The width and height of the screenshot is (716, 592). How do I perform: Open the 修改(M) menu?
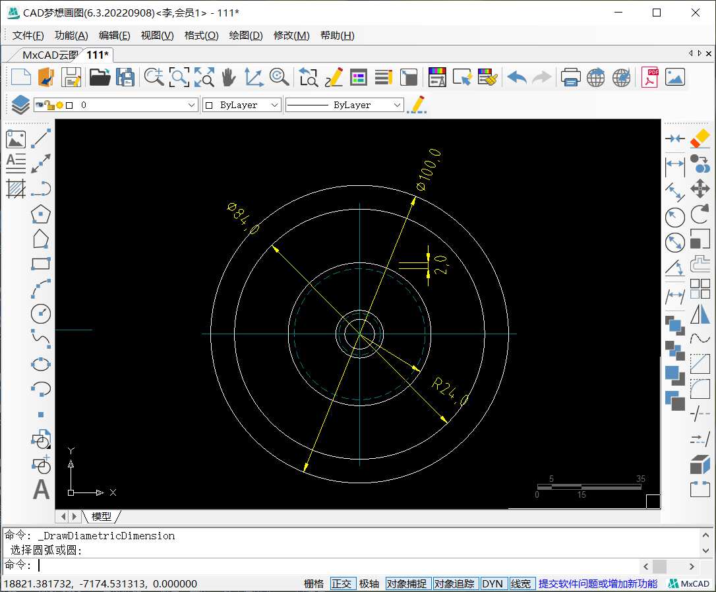[291, 36]
